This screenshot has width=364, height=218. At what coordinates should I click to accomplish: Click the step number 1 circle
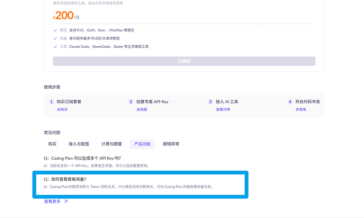pos(51,102)
